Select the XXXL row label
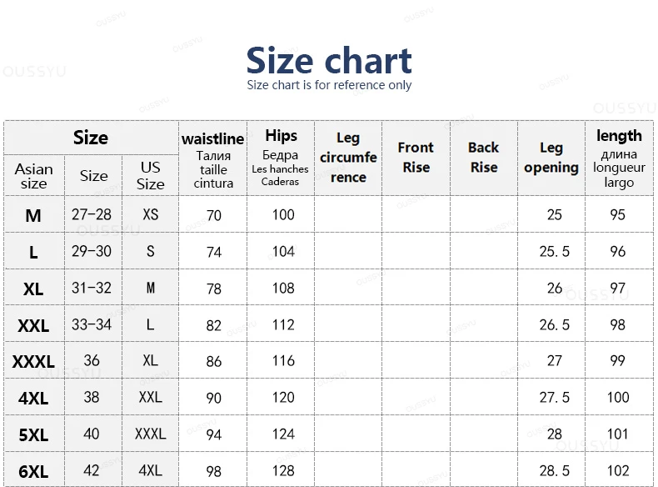The image size is (658, 487). (x=33, y=361)
